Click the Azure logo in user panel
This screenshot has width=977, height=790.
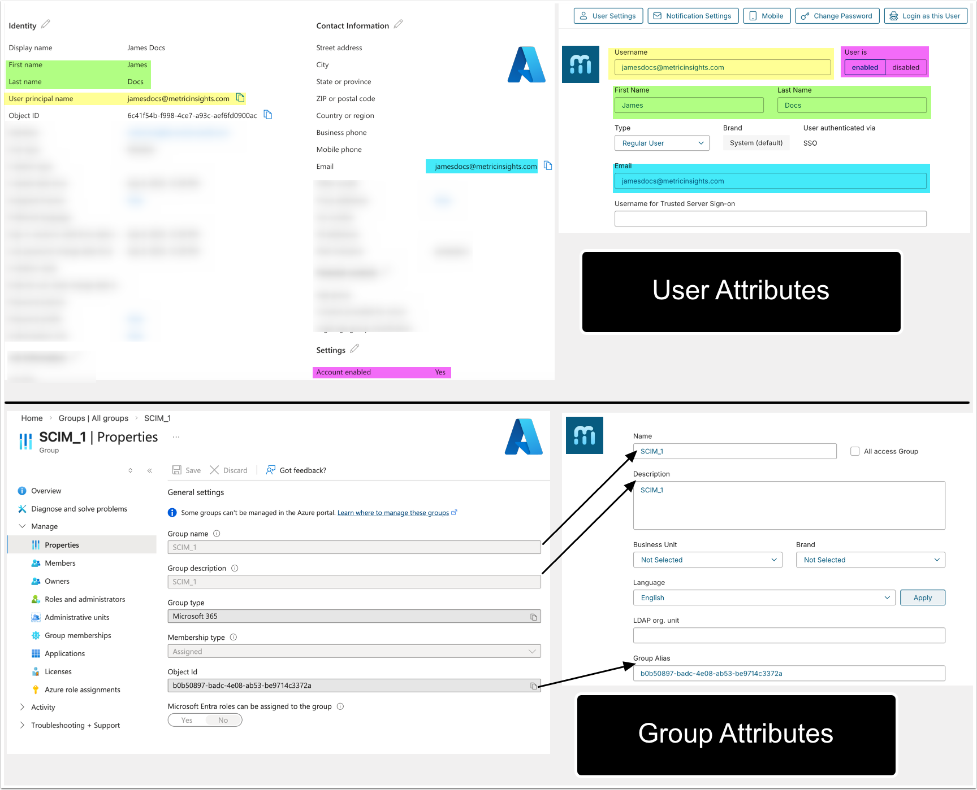click(526, 64)
